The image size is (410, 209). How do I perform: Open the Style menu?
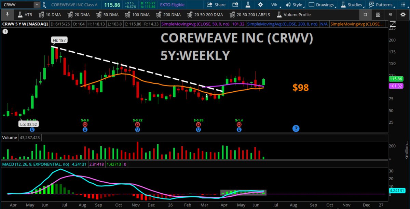(x=294, y=5)
